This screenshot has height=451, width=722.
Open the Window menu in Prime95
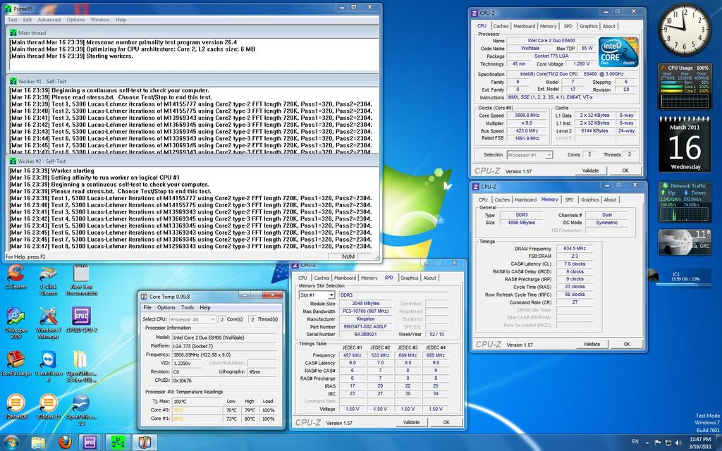point(100,20)
